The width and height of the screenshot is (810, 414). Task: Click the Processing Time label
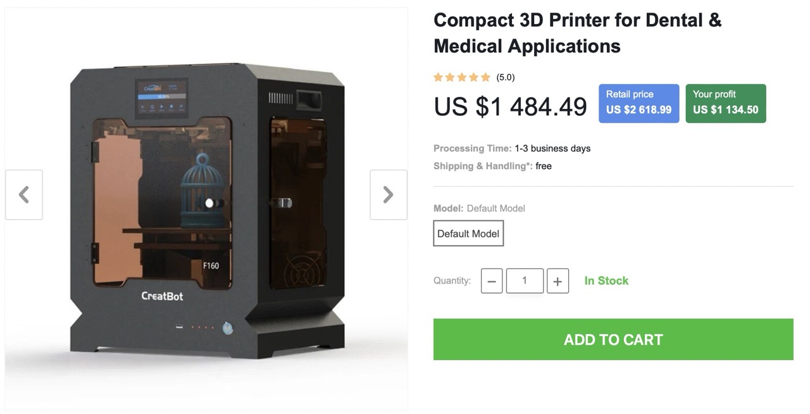coord(473,148)
